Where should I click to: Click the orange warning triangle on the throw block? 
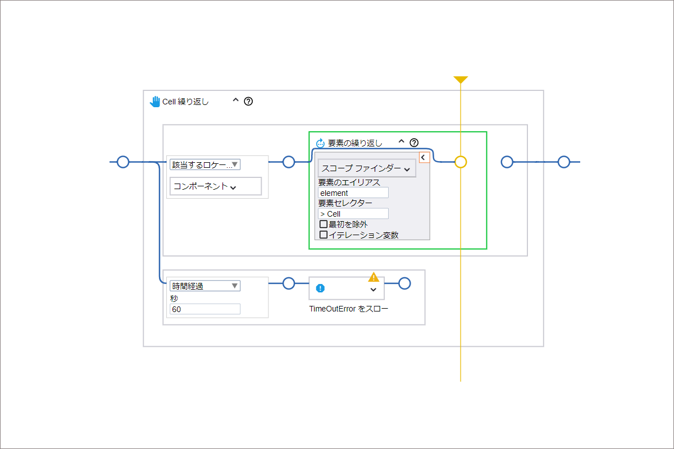(374, 277)
